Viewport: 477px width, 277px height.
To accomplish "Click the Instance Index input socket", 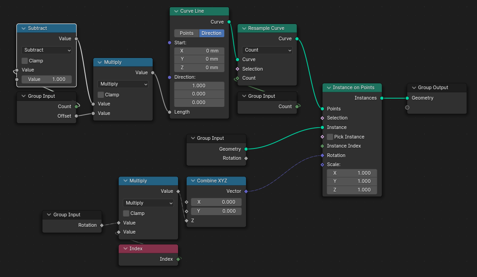I will [323, 146].
